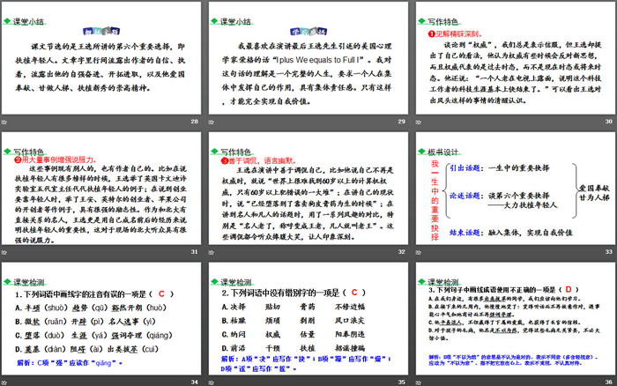
Task: Select slide 35 课堂检测 question 2 thumbnail
Action: coord(308,319)
